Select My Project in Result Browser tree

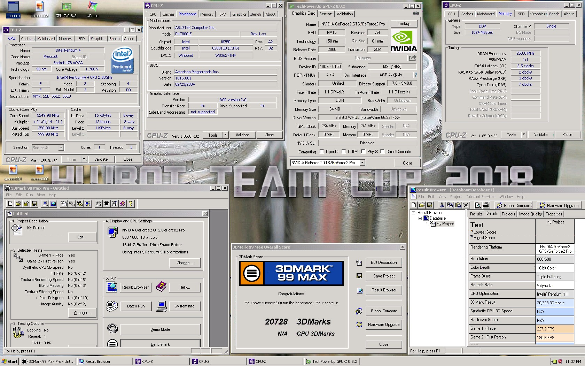coord(445,224)
